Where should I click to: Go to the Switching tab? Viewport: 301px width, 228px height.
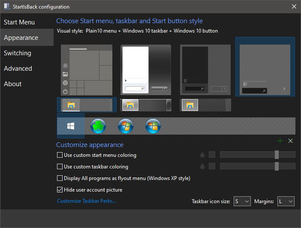point(18,53)
